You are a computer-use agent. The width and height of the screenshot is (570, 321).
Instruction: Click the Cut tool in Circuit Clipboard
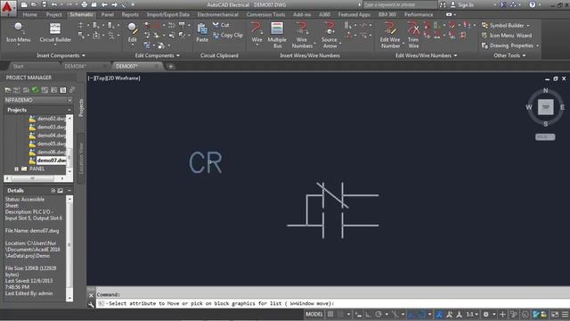(221, 25)
